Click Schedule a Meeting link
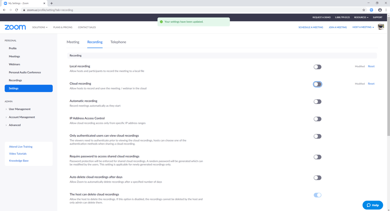This screenshot has width=390, height=211. (x=311, y=27)
